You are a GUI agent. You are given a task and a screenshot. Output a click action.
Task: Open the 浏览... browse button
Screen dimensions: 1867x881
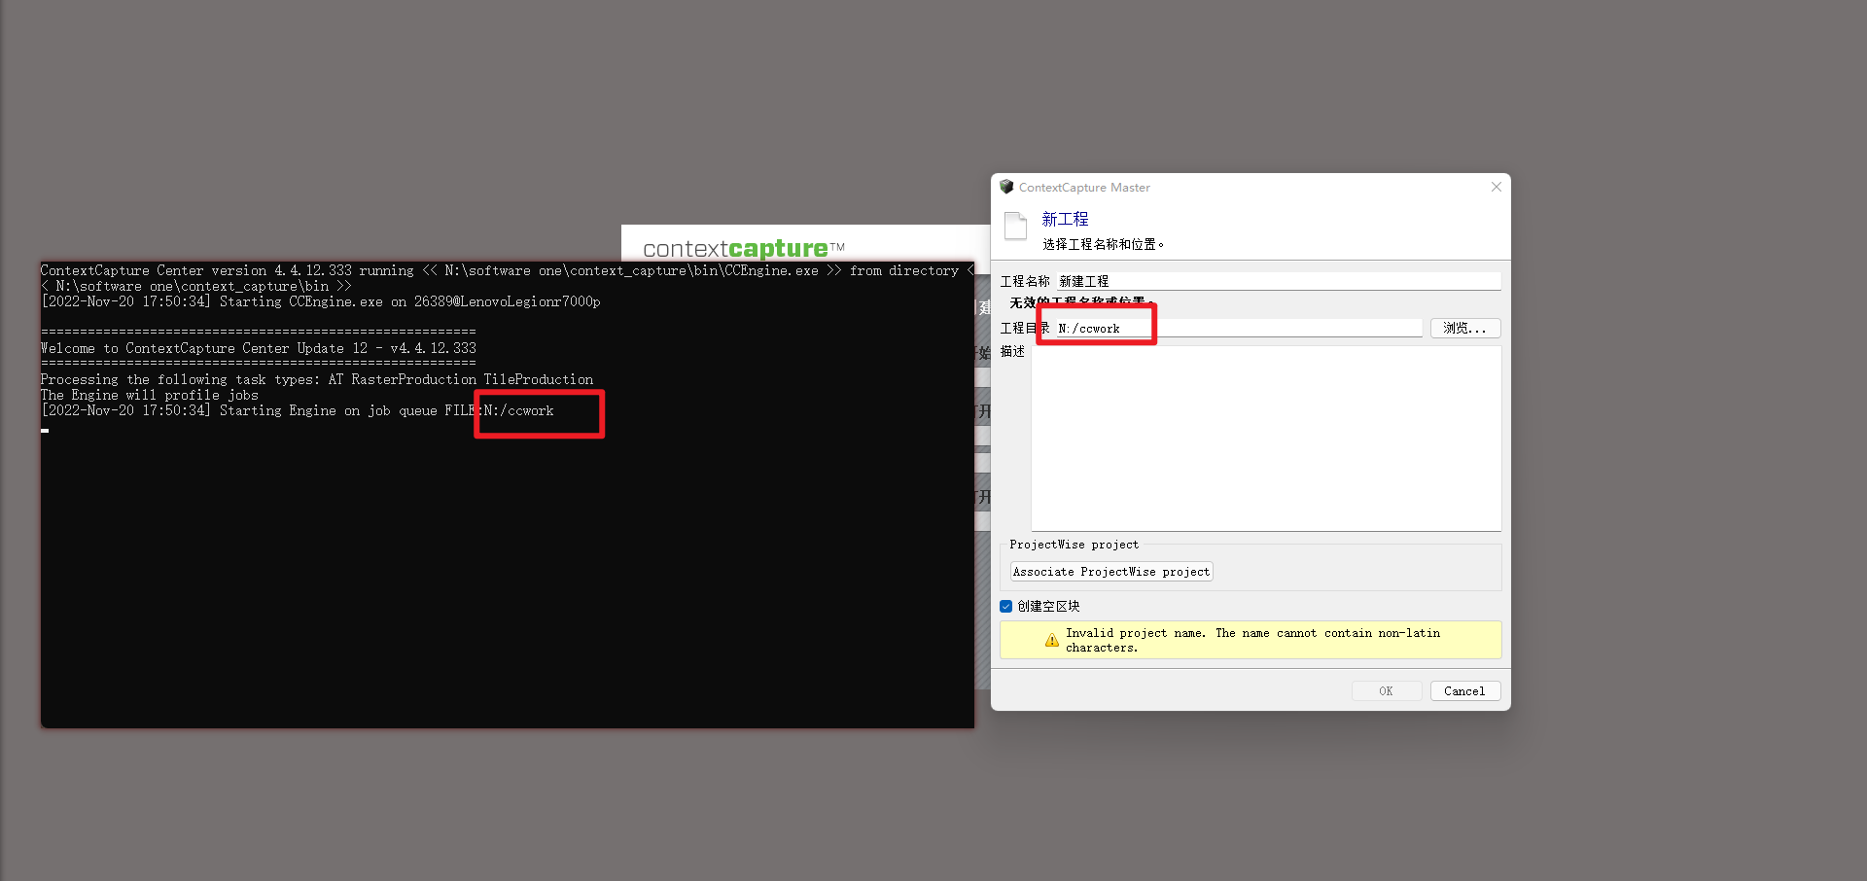point(1465,329)
